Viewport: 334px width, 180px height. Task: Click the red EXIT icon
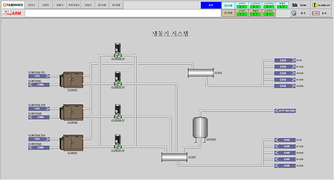(x=316, y=13)
